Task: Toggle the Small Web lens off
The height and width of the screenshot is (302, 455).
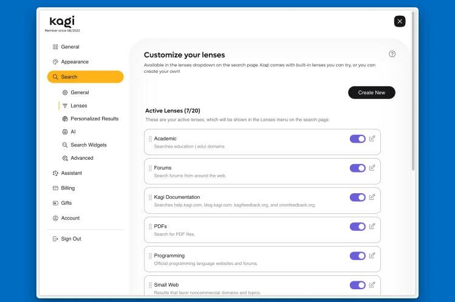Action: click(x=357, y=284)
